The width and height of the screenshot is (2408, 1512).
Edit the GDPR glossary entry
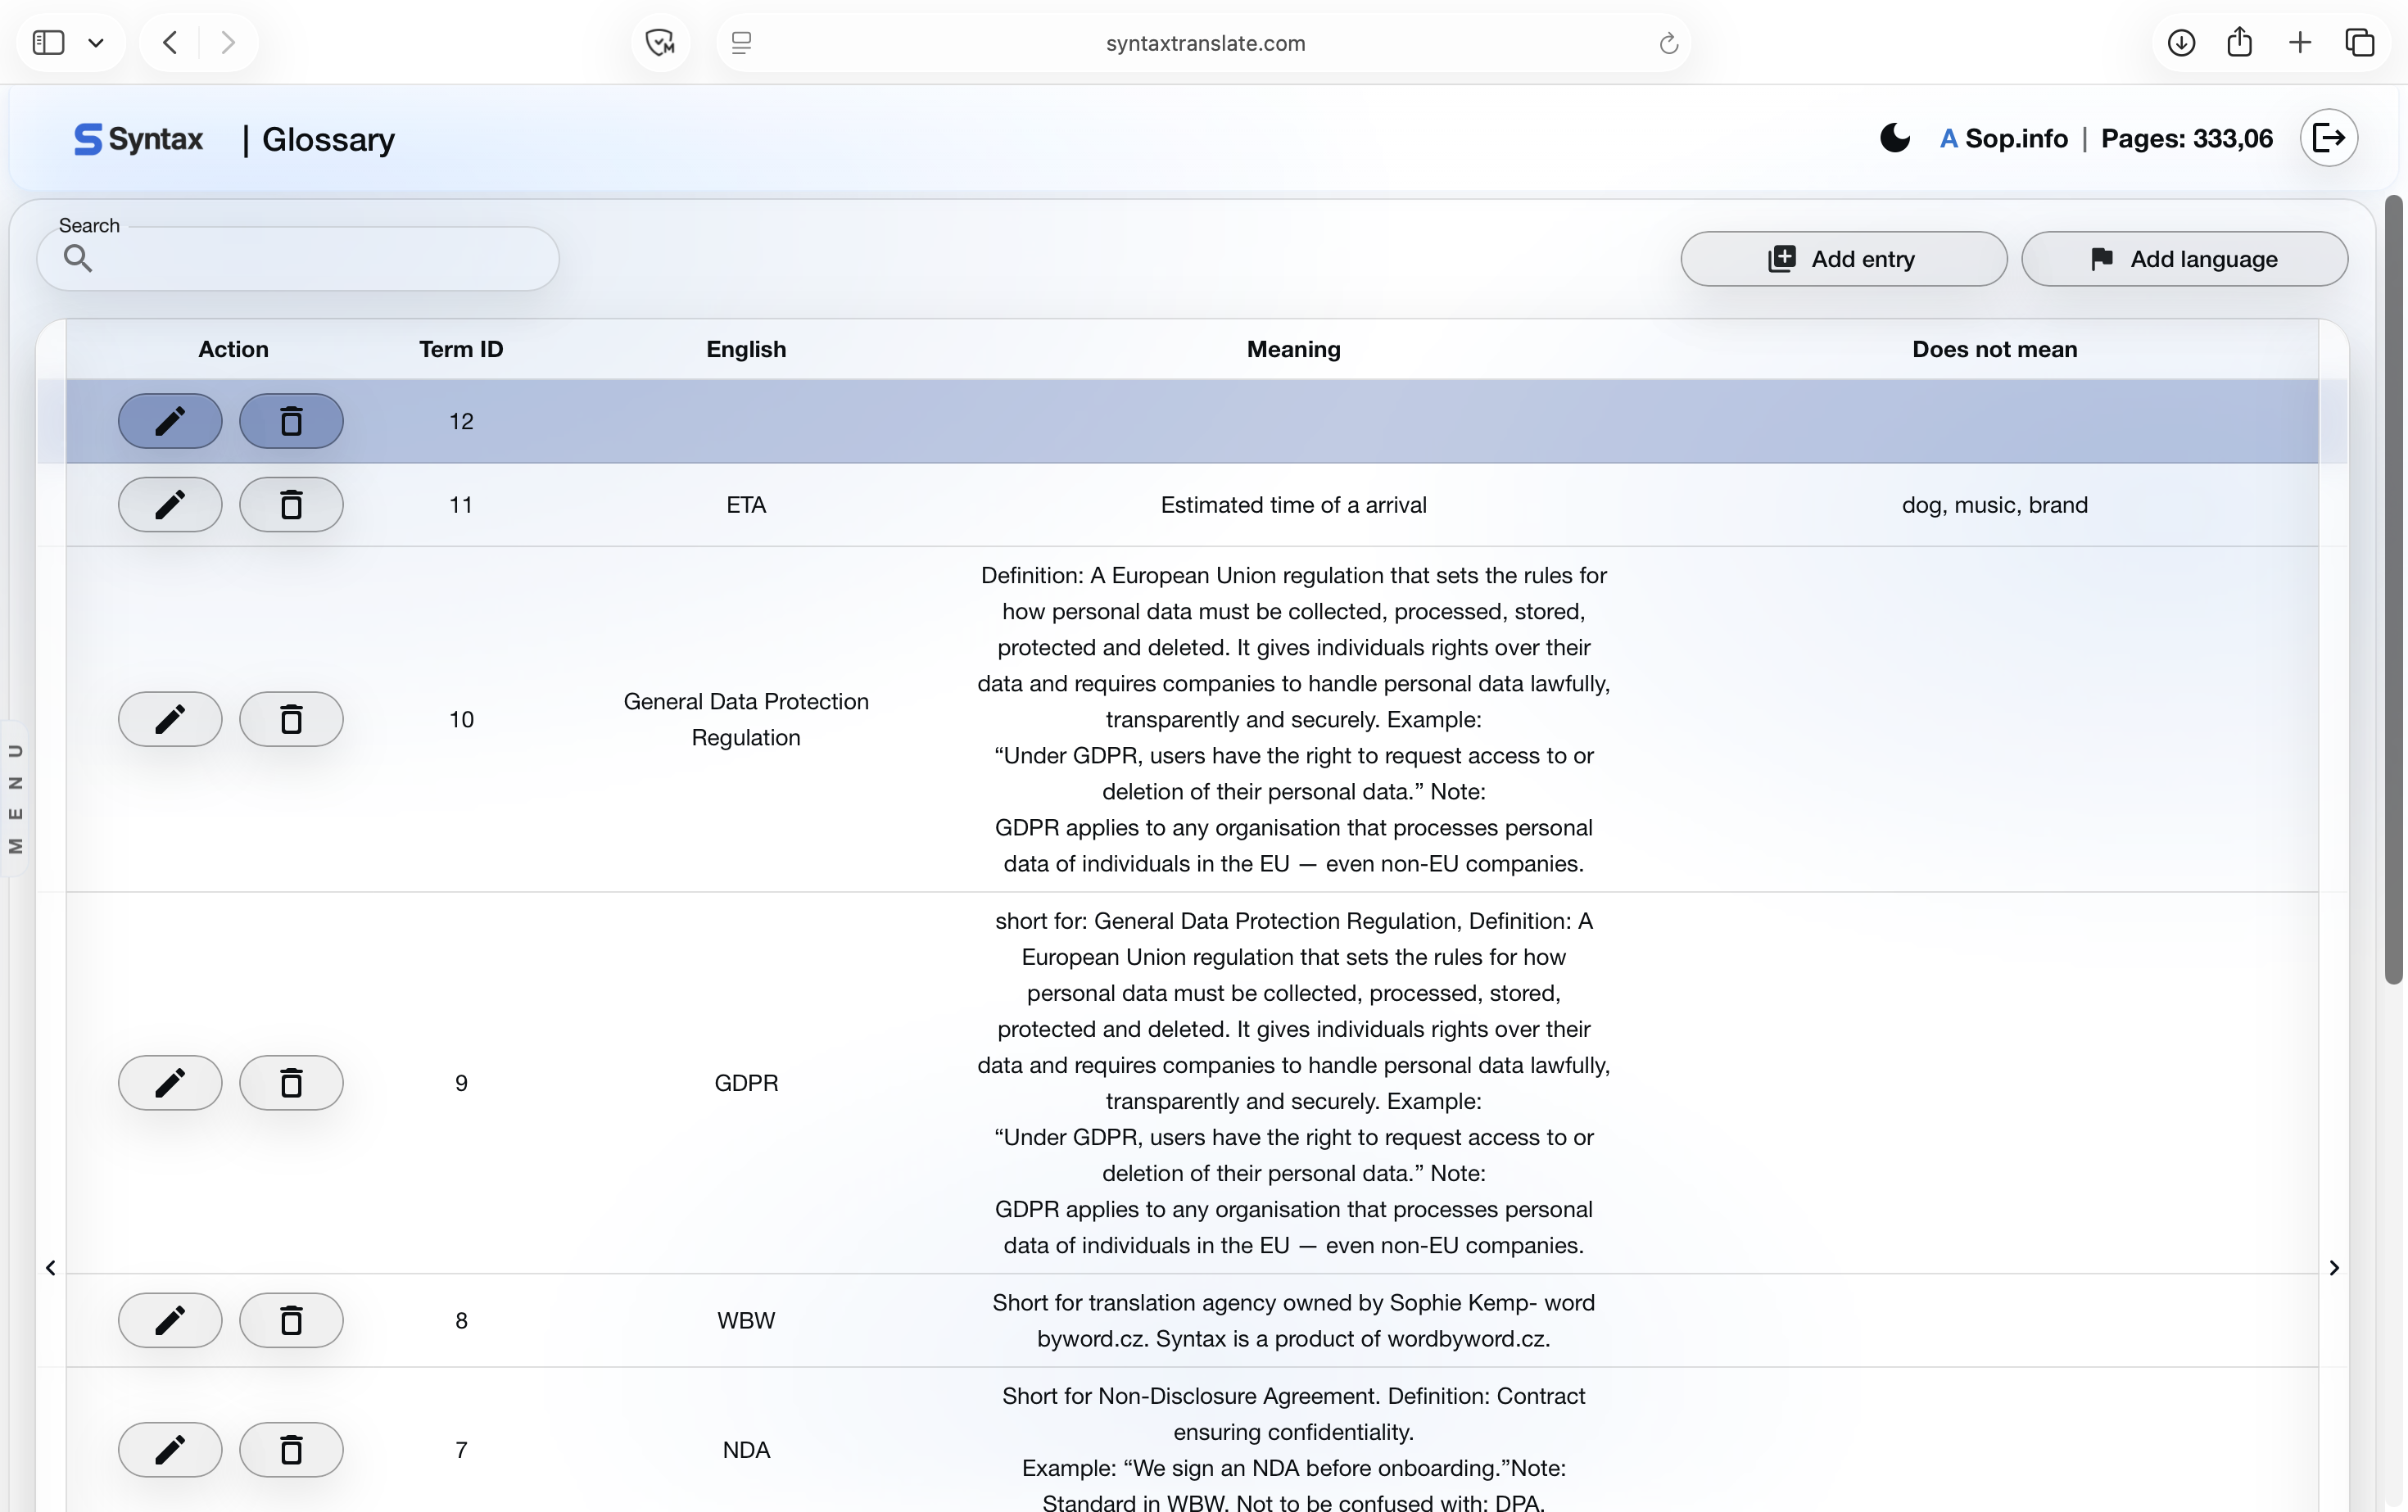[x=169, y=1082]
